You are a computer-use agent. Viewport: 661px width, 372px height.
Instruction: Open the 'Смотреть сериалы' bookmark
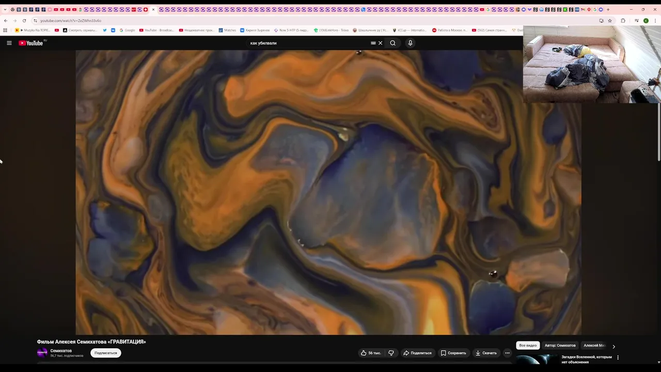pyautogui.click(x=80, y=30)
